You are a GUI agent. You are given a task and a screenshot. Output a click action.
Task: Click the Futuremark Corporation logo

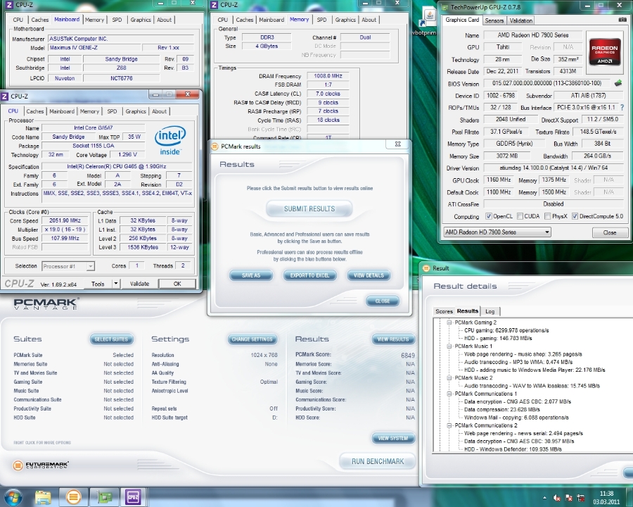pos(40,465)
